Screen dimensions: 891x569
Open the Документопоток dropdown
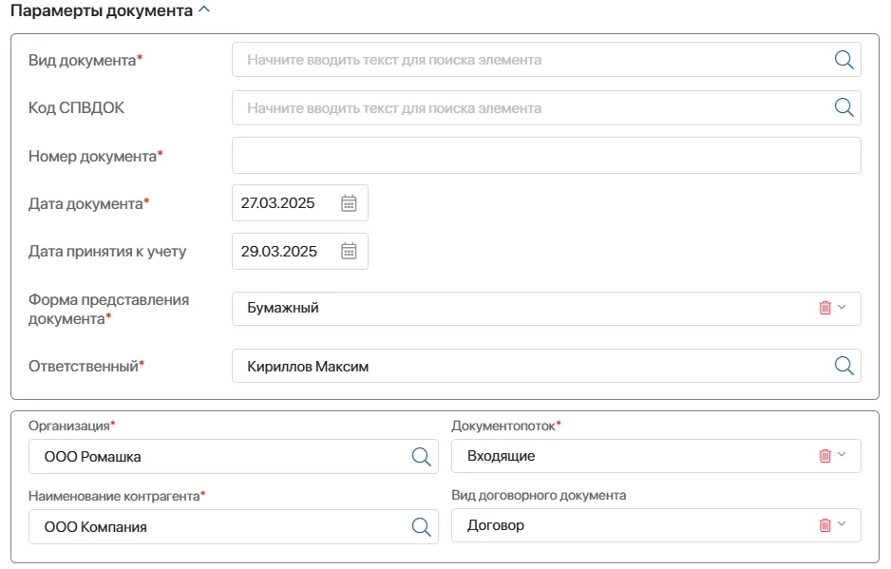[842, 456]
